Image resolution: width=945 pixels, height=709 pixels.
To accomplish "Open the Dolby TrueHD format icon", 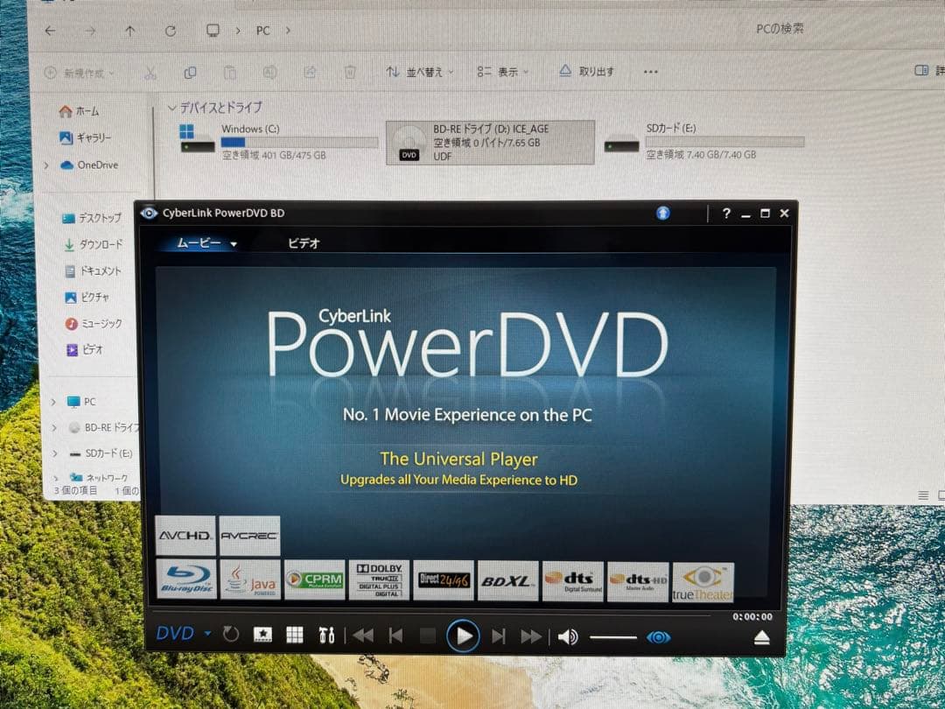I will [380, 579].
